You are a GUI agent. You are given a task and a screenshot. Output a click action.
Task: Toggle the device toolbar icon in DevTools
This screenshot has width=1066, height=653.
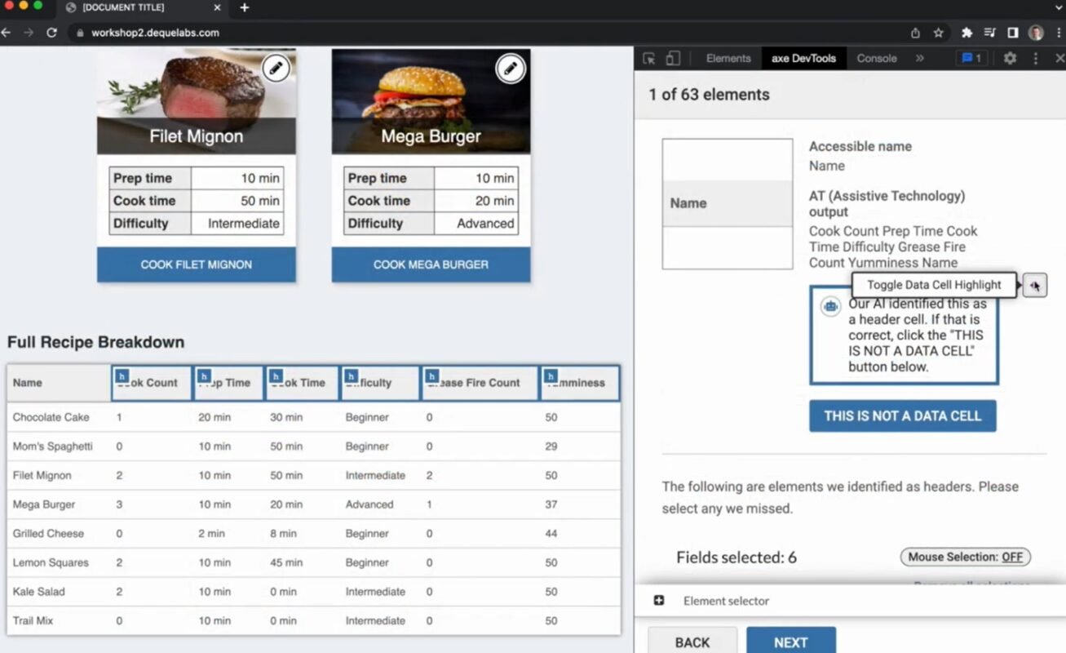[x=673, y=59]
